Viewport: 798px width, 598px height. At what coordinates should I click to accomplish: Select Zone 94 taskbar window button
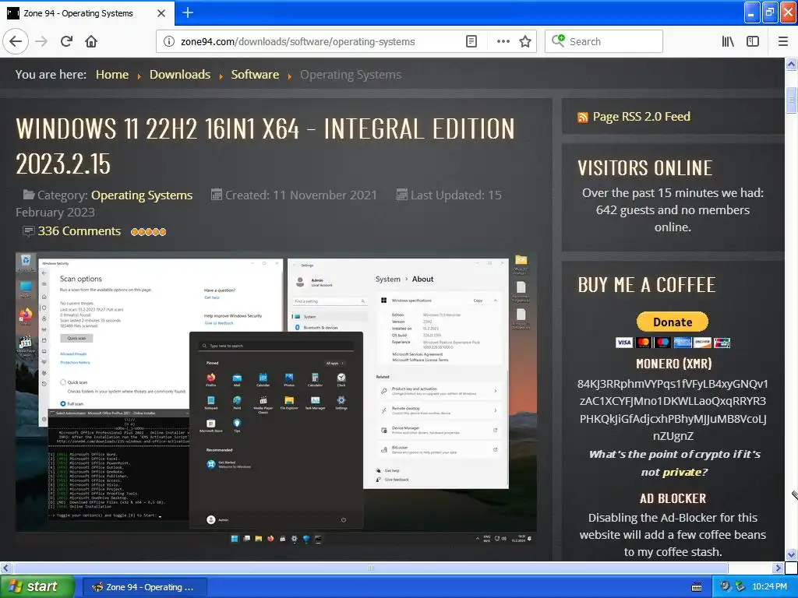pos(144,587)
